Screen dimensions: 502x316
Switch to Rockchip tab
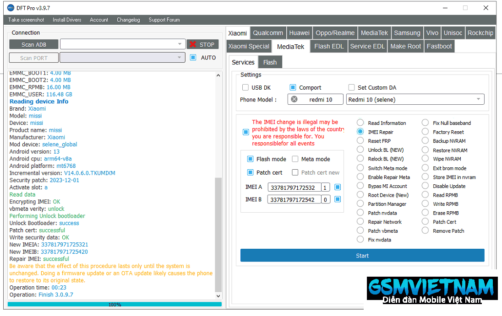pyautogui.click(x=480, y=33)
